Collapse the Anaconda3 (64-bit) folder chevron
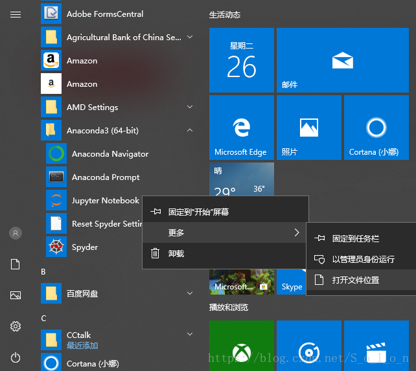Screen dimensions: 416x371 (x=190, y=130)
